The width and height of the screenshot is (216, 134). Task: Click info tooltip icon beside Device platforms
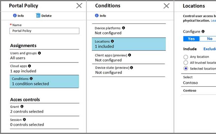click(123, 28)
